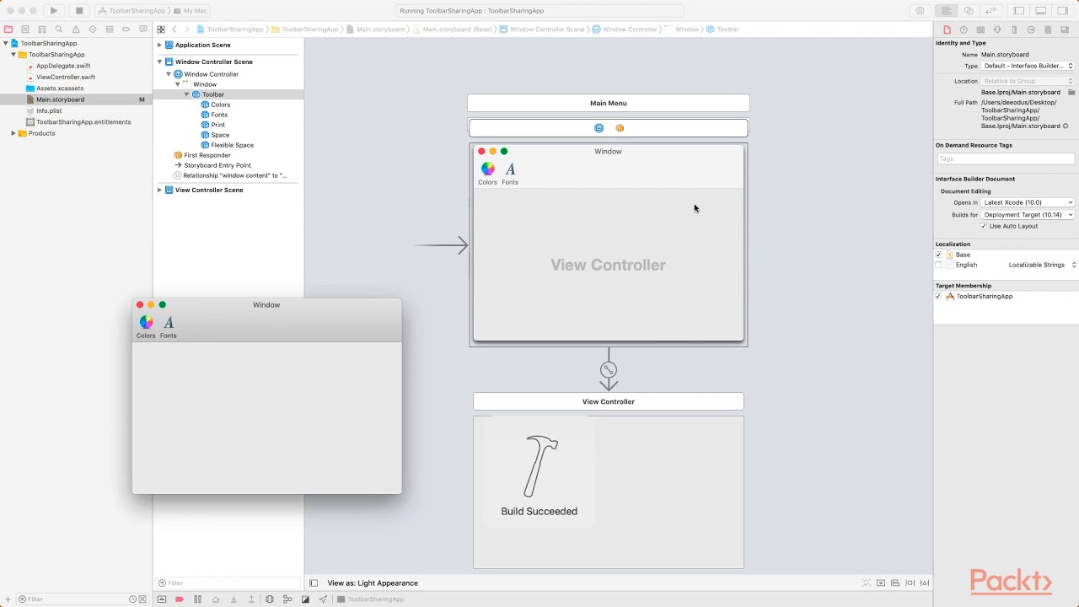Select Print item in Toolbar outline
This screenshot has height=607, width=1079.
point(217,125)
